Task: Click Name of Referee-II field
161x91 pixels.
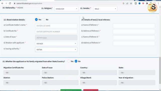Action: click(134, 38)
